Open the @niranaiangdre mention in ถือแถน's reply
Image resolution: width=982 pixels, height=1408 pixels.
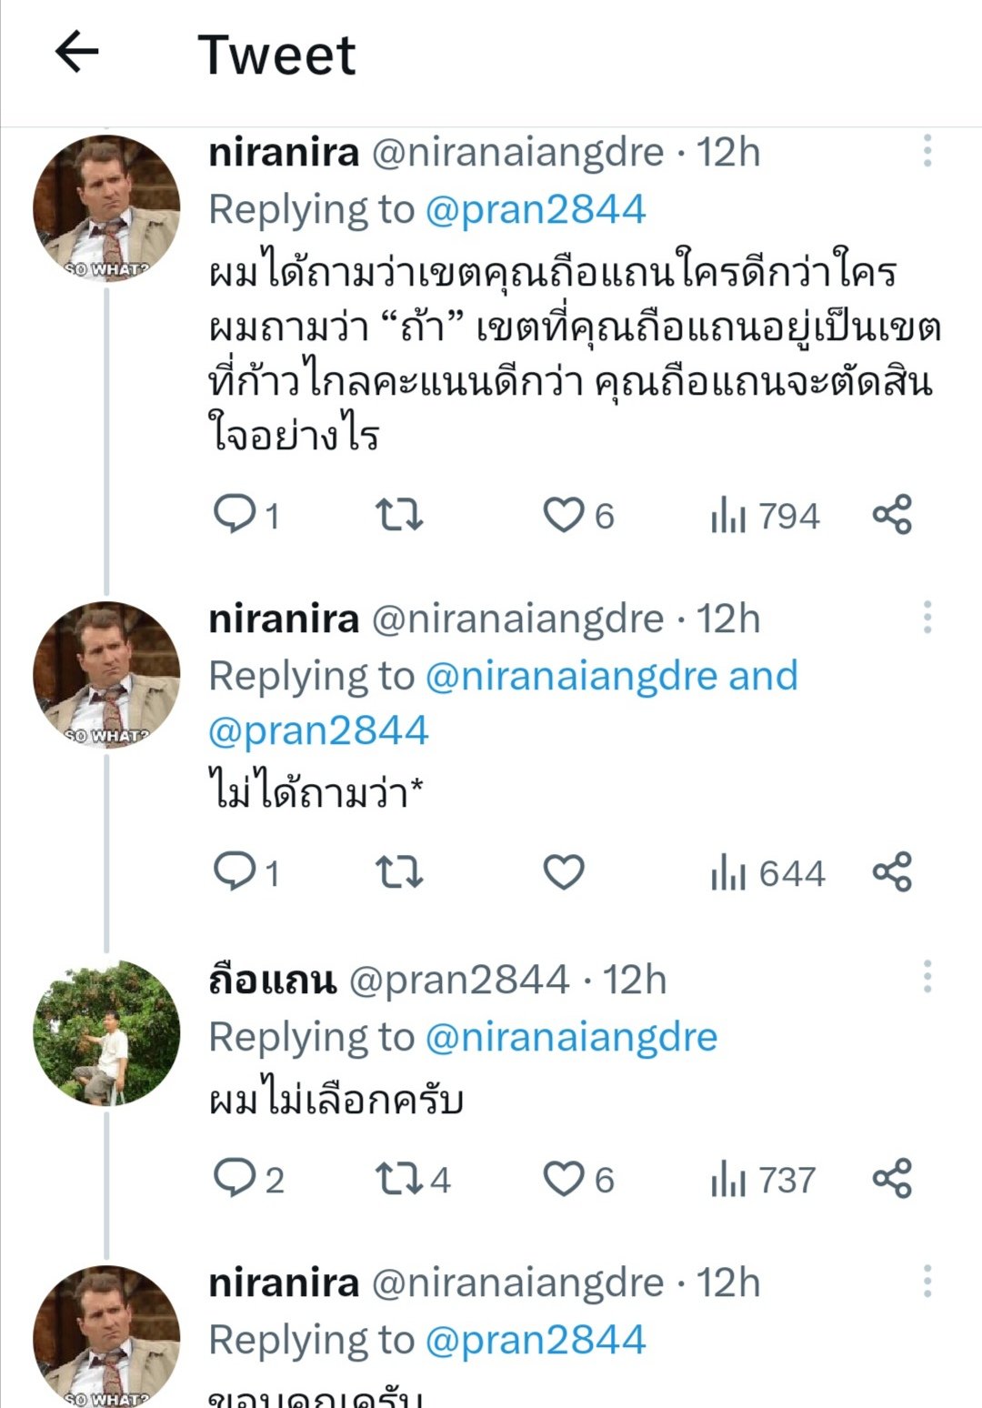point(573,1034)
